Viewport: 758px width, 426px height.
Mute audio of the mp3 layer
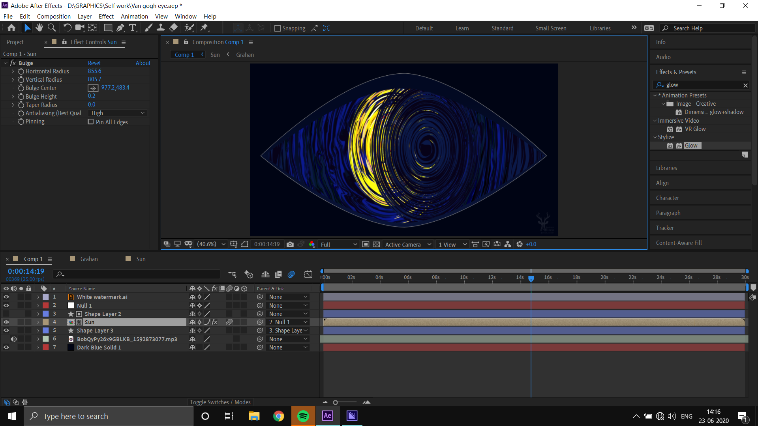(13, 339)
